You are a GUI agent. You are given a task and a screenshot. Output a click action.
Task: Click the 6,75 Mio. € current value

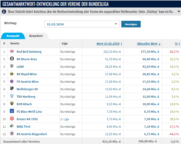[x=152, y=134]
